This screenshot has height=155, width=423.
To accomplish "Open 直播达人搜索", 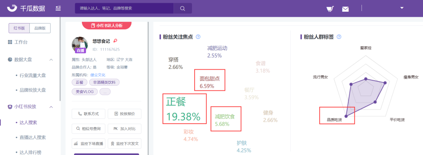I will 33,137.
